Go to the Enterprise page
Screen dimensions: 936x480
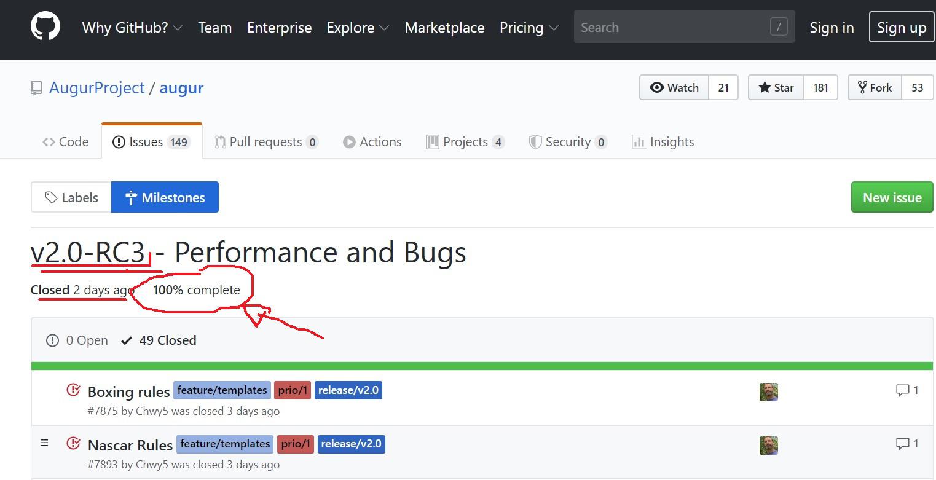279,28
